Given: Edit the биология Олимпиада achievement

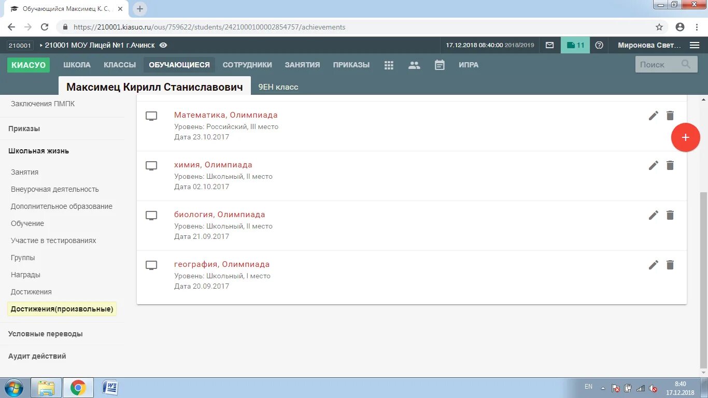Looking at the screenshot, I should pyautogui.click(x=654, y=215).
